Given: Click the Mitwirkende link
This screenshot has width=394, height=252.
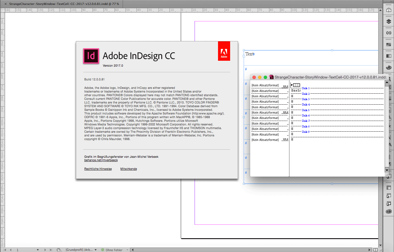Looking at the screenshot, I should coord(129,169).
